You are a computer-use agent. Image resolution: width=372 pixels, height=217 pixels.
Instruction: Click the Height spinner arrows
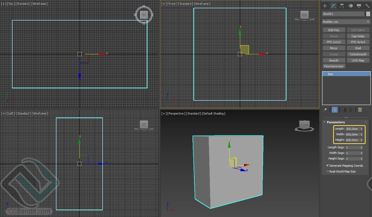[361, 140]
